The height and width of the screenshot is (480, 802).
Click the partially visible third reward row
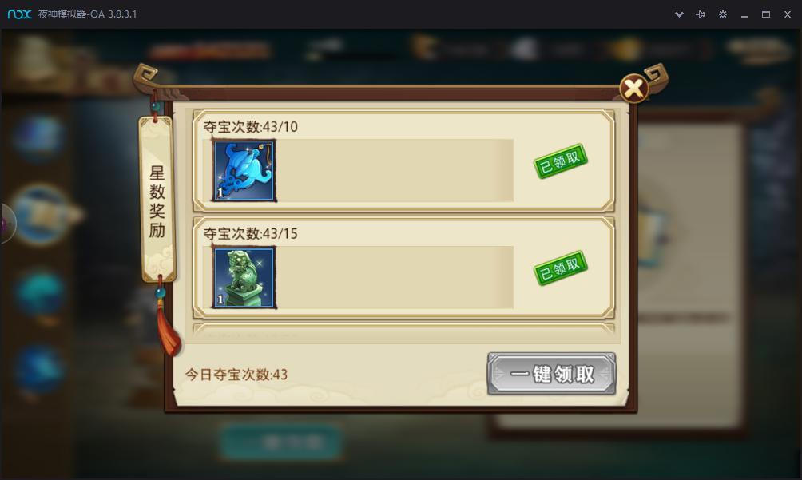point(403,330)
